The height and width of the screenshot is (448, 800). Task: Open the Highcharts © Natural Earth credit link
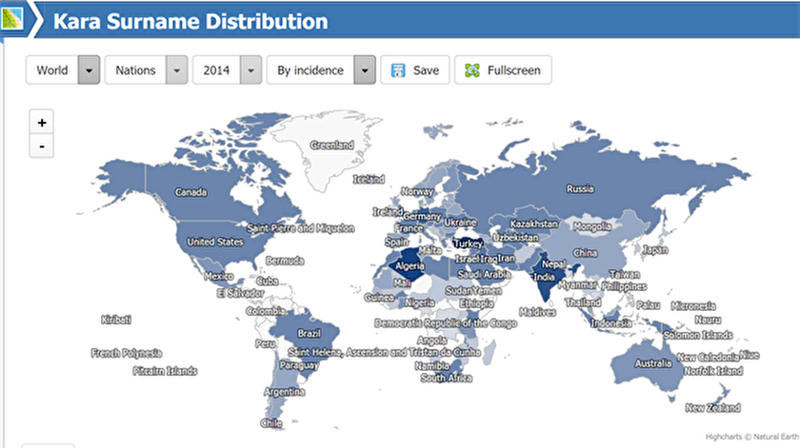[x=752, y=437]
